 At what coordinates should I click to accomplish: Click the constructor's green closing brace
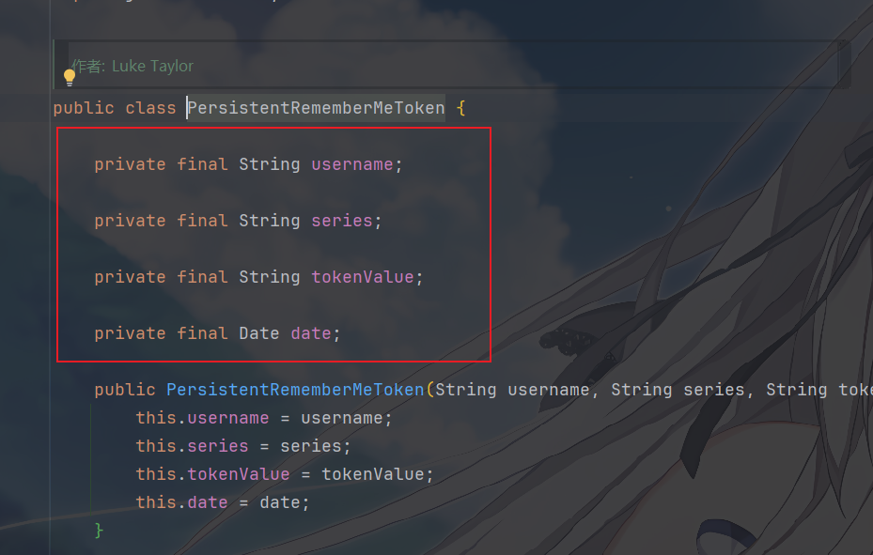coord(99,531)
